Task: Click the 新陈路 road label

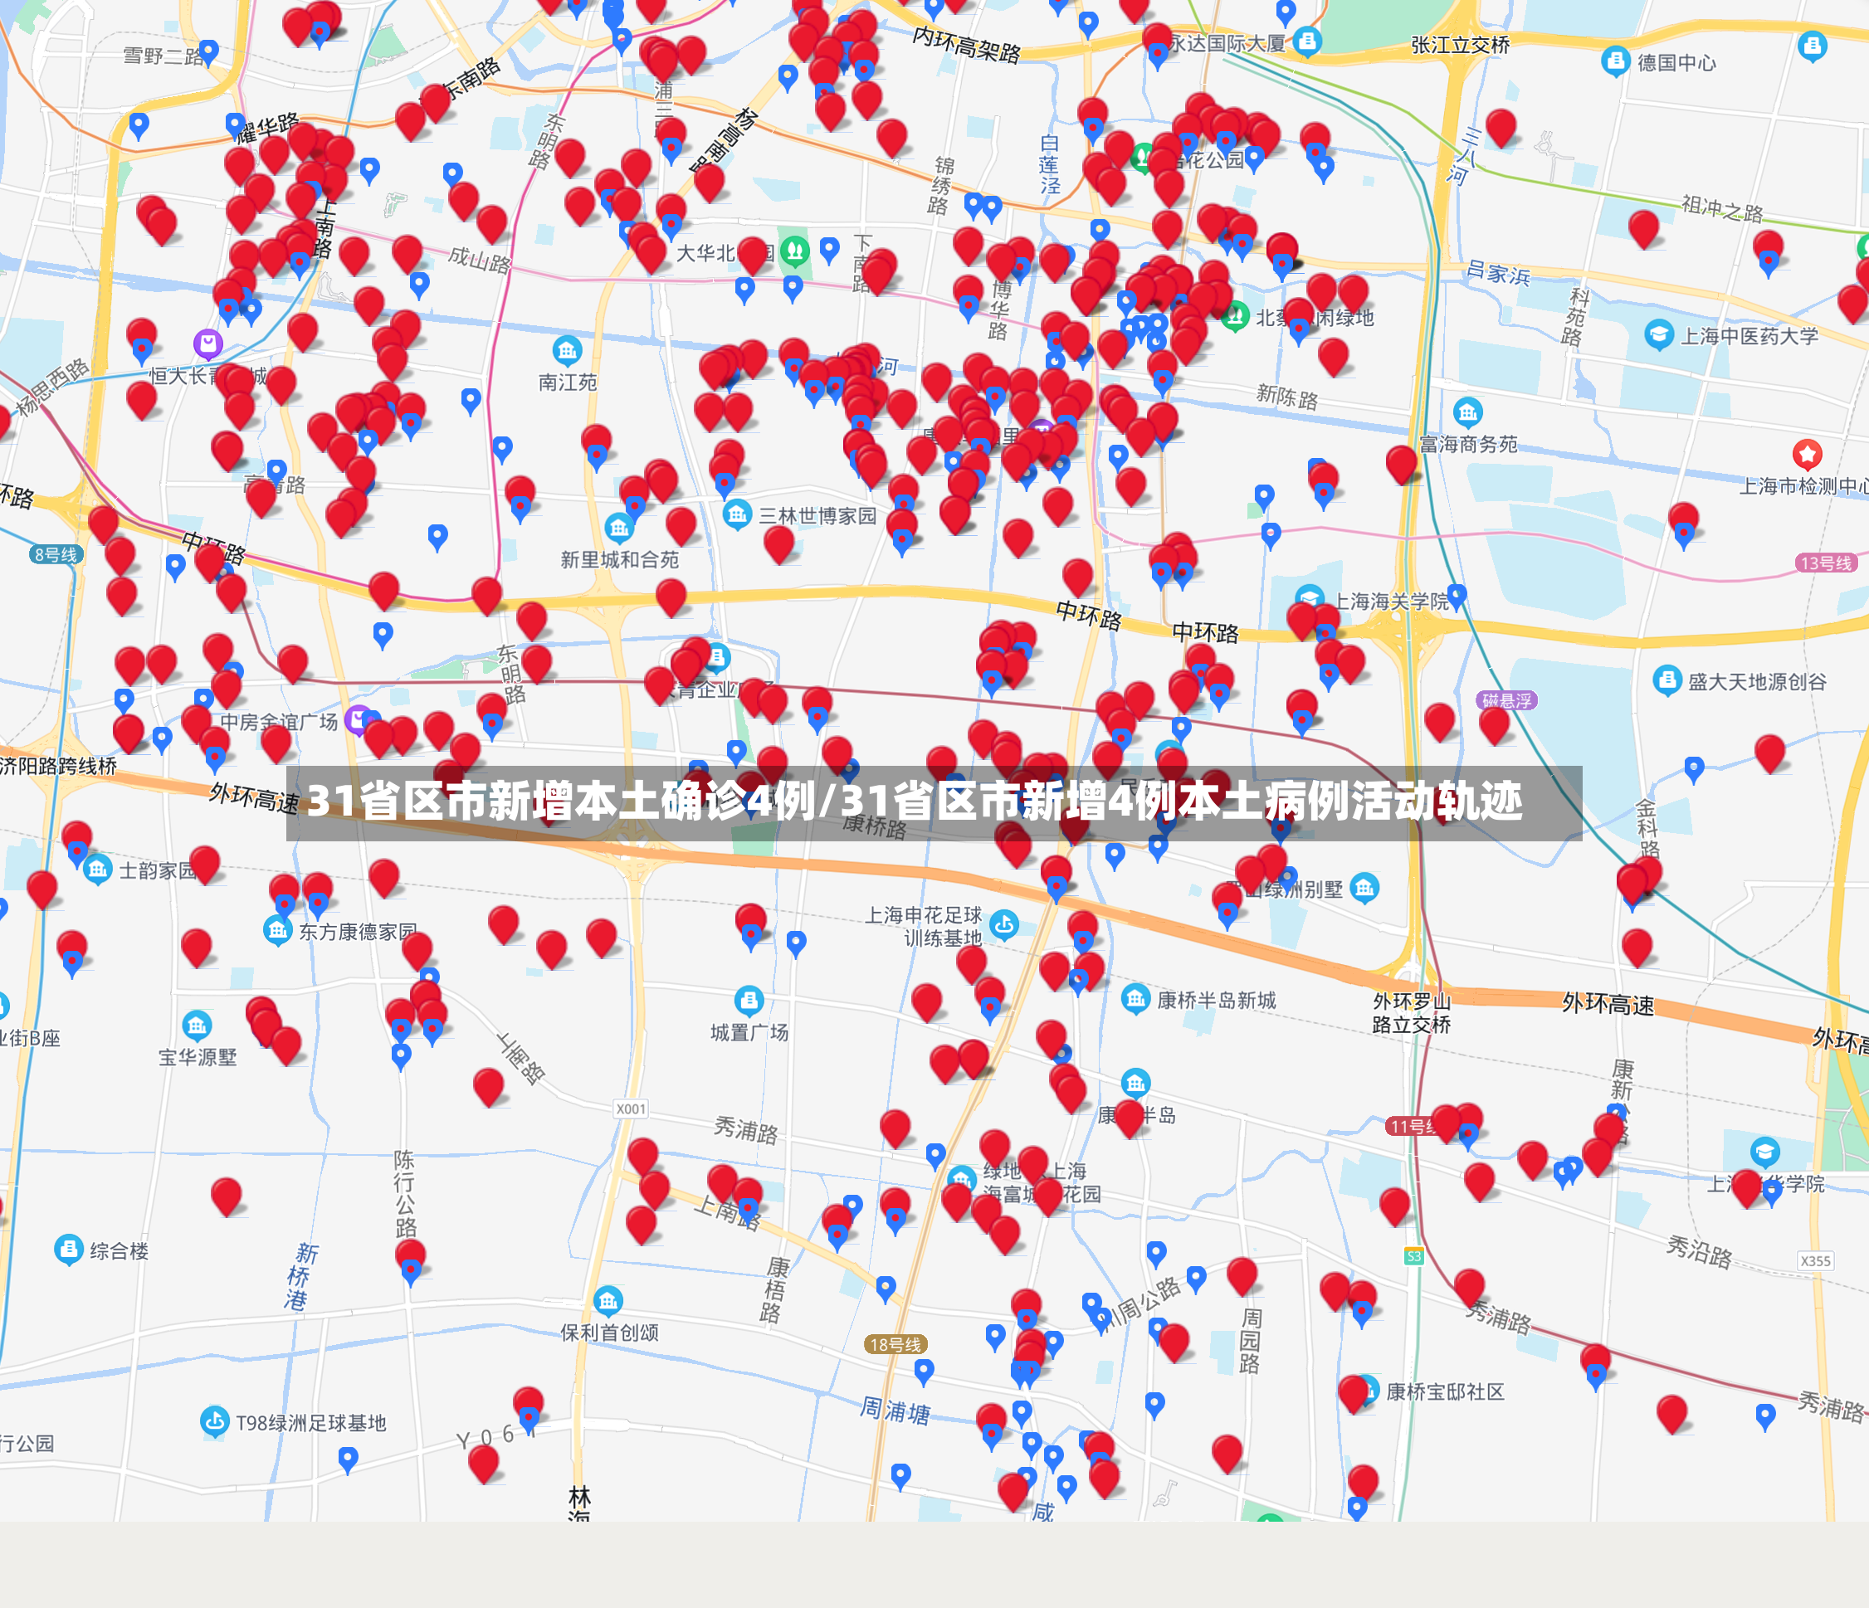Action: click(x=1287, y=396)
